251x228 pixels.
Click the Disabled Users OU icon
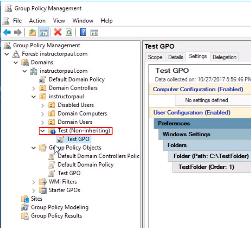51,105
